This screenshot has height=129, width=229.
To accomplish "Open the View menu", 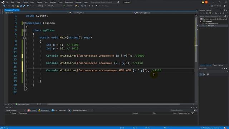I will coord(18,3).
